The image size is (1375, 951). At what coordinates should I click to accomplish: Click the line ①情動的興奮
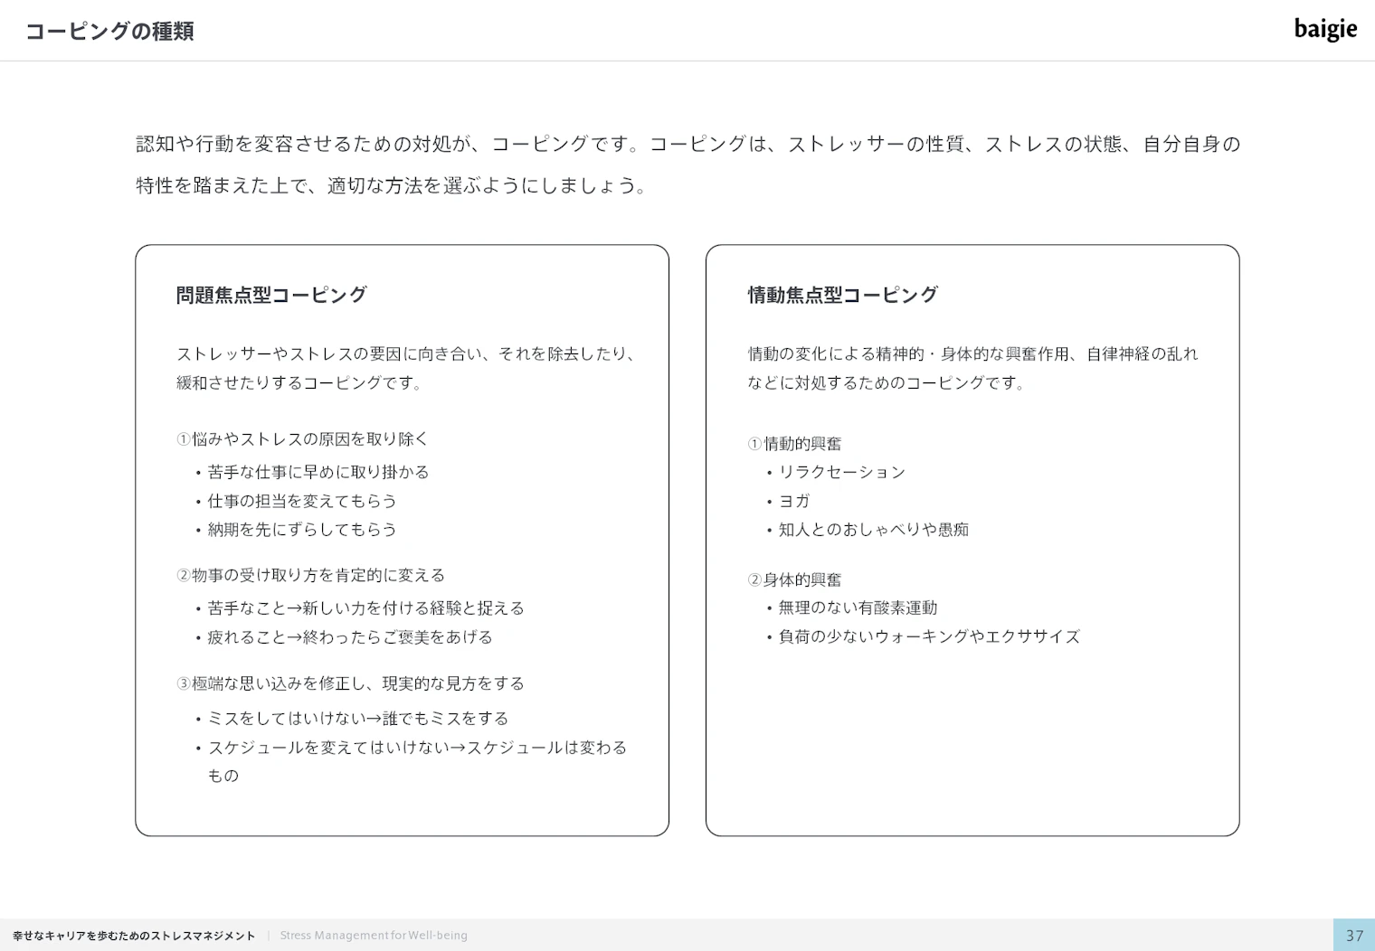(794, 444)
